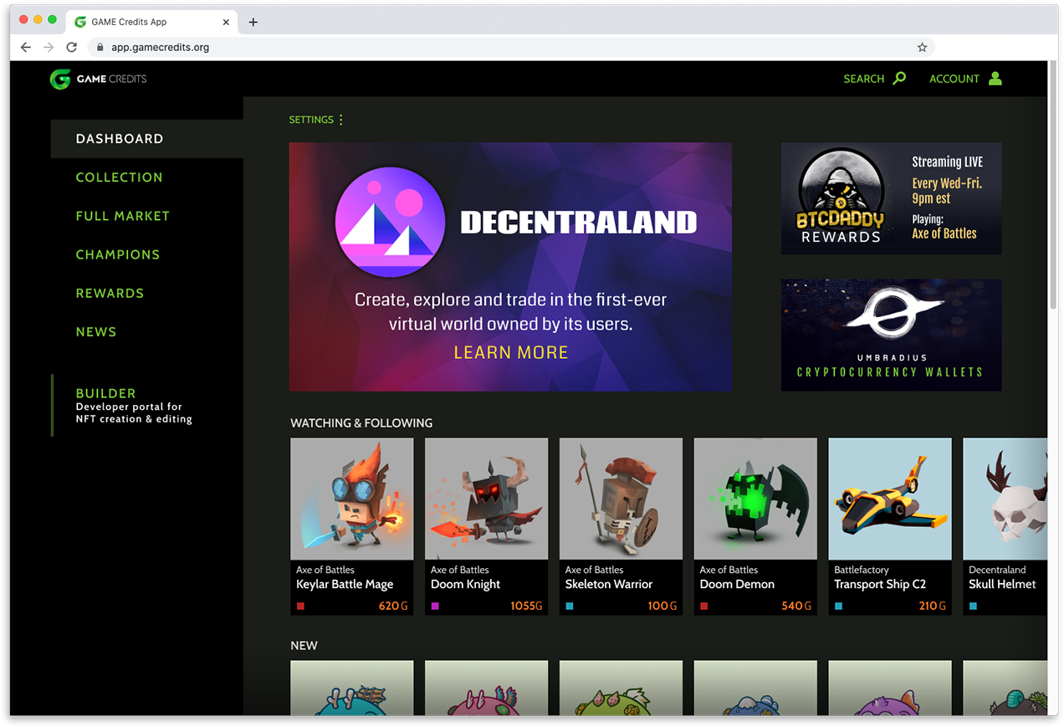
Task: Click the Decentraland banner title
Action: [x=579, y=223]
